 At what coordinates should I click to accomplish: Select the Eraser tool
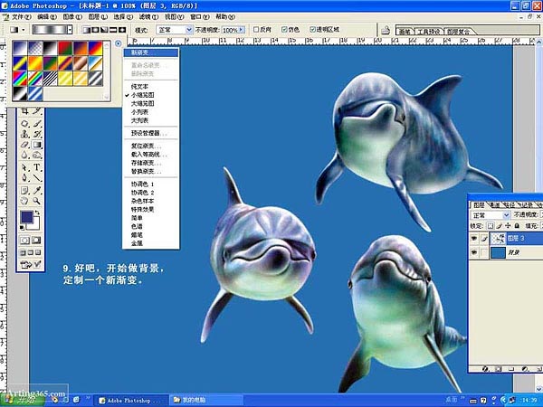click(24, 145)
